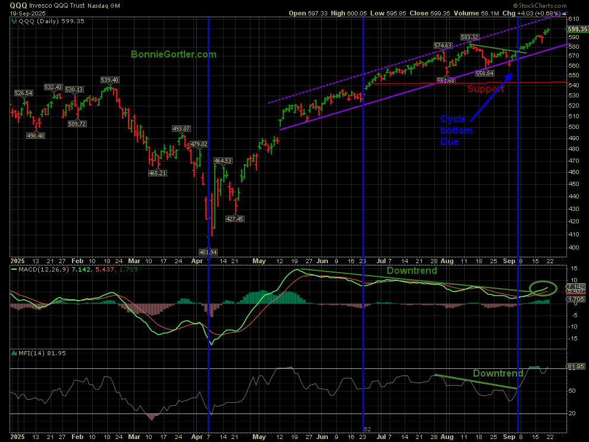This screenshot has height=442, width=589.
Task: Click the red Support annotation text
Action: click(x=485, y=89)
